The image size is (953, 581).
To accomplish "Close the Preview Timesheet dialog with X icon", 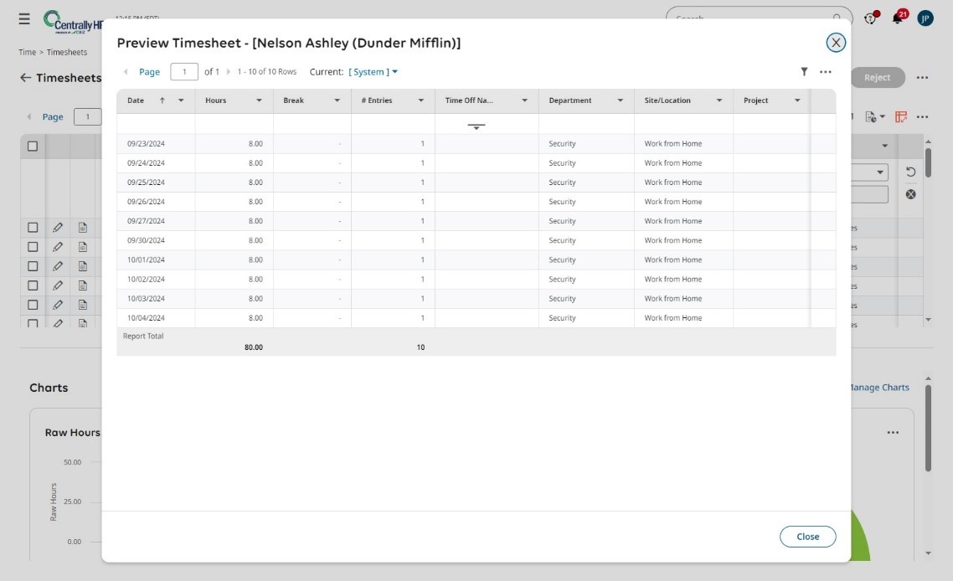I will (836, 43).
